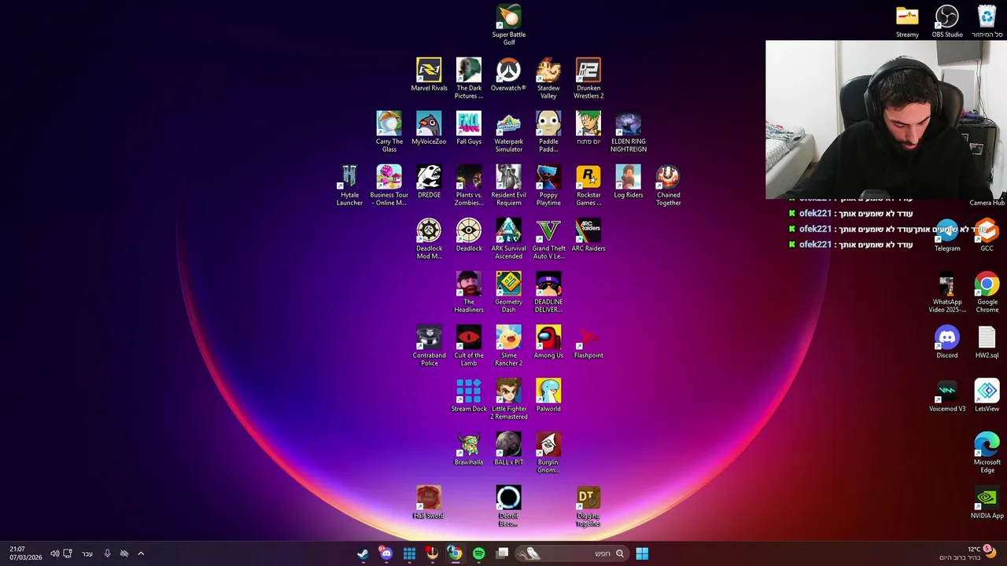Open the BALL x PIT shortcut
The width and height of the screenshot is (1007, 566).
508,449
